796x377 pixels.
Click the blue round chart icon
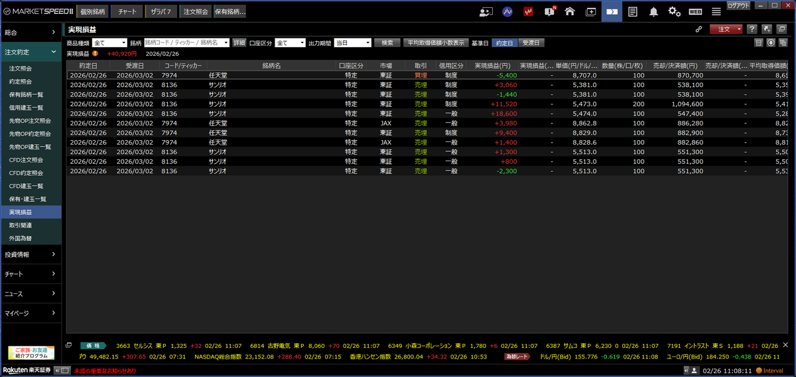pyautogui.click(x=507, y=11)
